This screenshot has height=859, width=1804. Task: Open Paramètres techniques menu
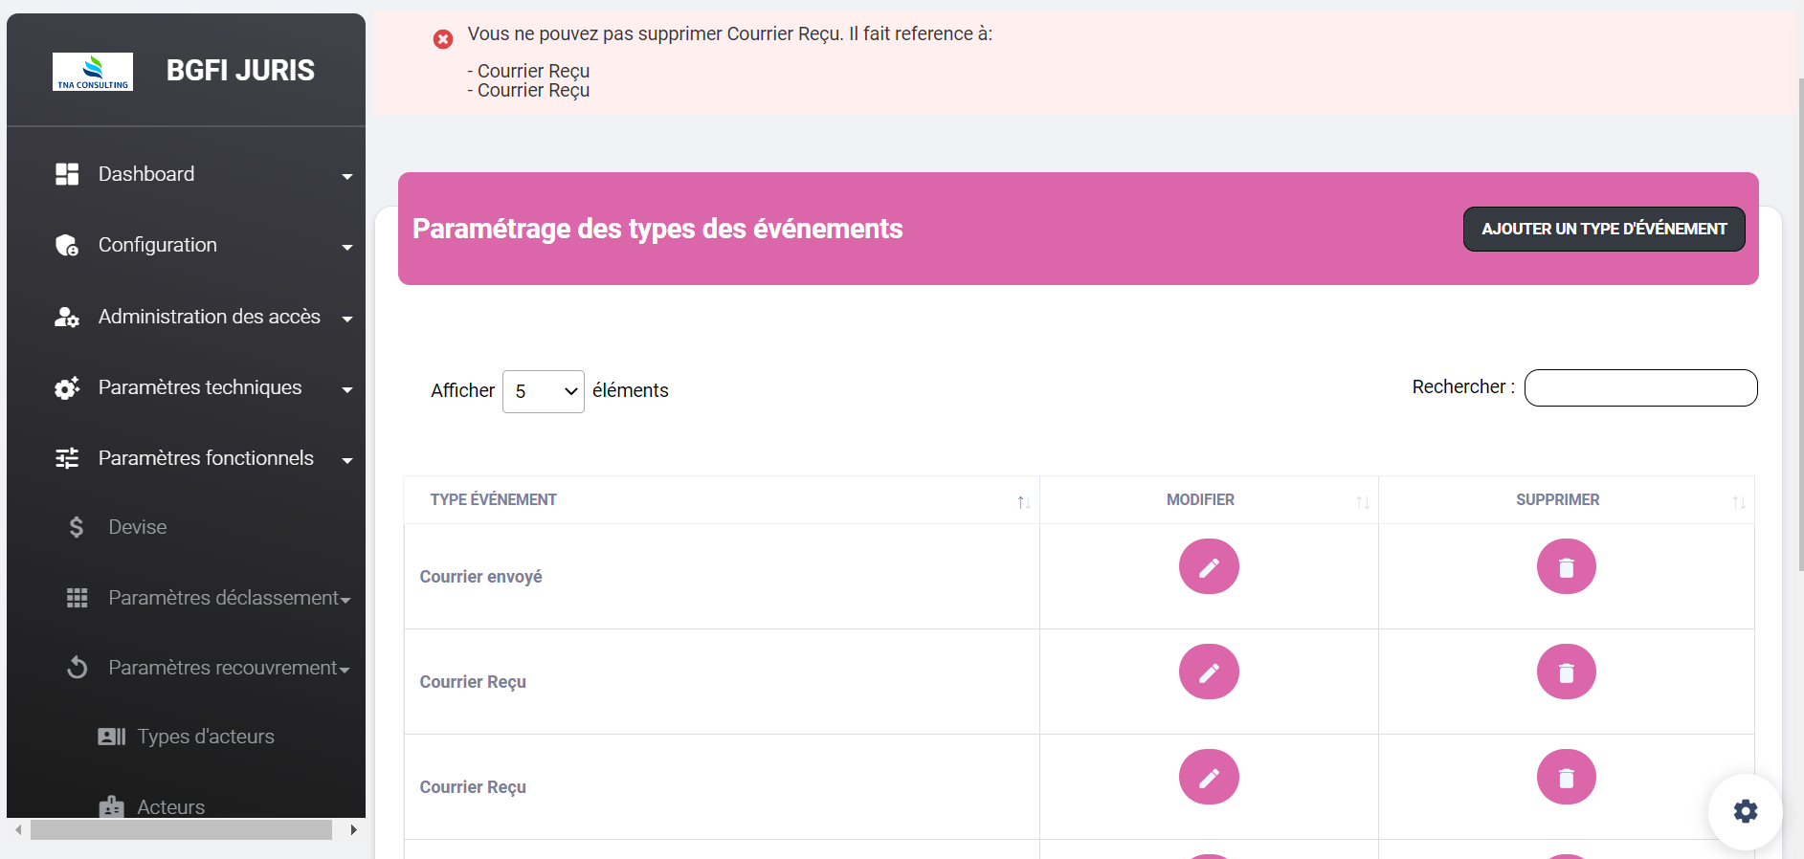pos(200,387)
